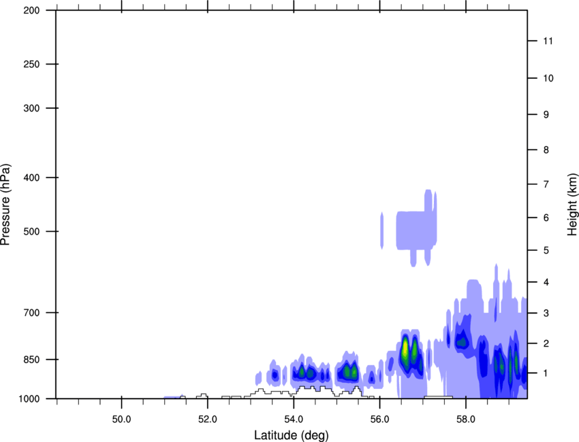
Task: Click the 'Pressure (hPa)' axis title
Action: (5, 205)
